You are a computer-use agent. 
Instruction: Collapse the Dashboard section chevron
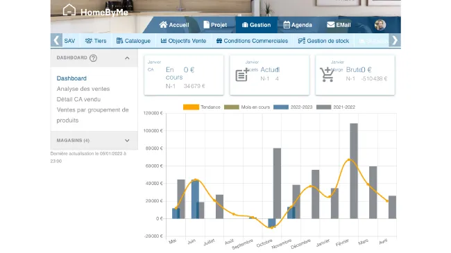click(127, 58)
